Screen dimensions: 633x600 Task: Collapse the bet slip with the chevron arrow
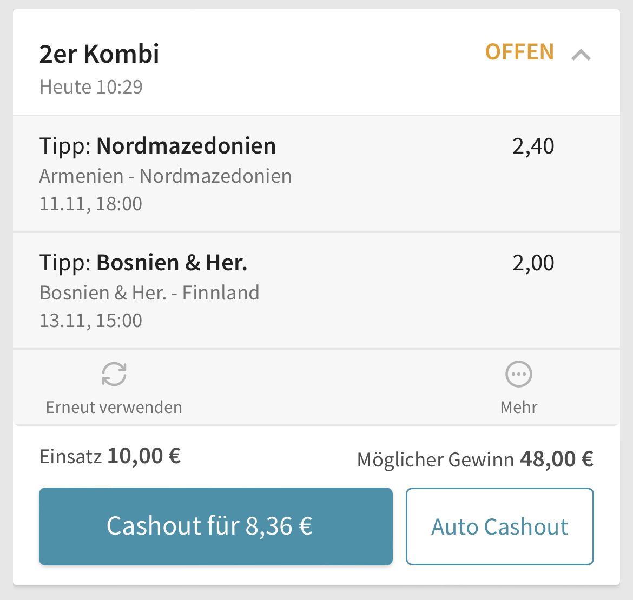[x=581, y=55]
